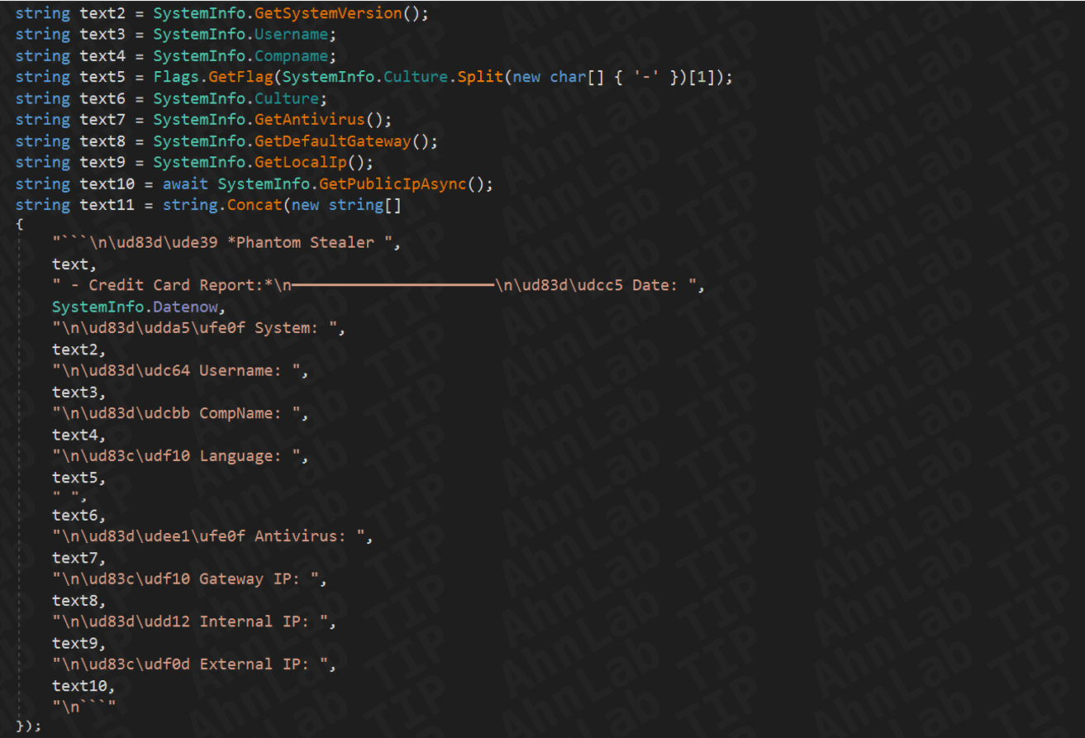Select the SystemInfo.Datenow array element

coord(135,307)
